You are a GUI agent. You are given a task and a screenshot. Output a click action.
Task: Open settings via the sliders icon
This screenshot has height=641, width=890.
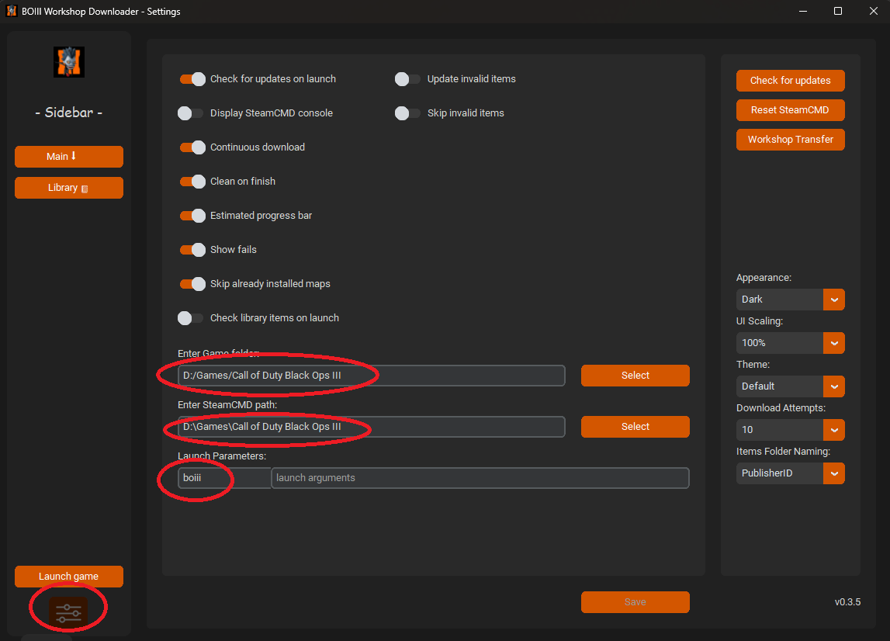tap(68, 611)
